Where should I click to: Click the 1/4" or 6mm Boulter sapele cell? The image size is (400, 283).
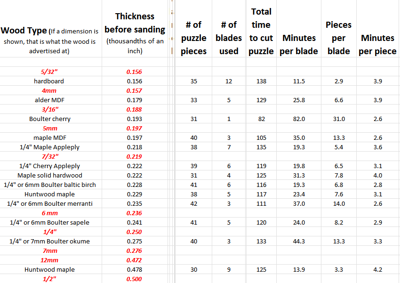pyautogui.click(x=49, y=223)
